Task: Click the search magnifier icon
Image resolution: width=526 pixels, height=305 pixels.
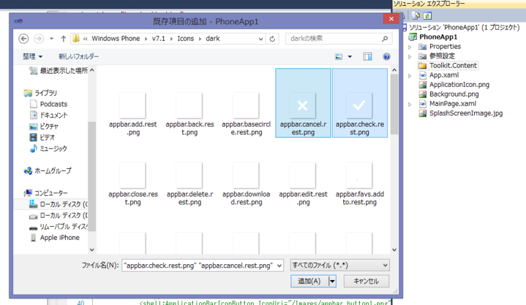Action: point(385,39)
